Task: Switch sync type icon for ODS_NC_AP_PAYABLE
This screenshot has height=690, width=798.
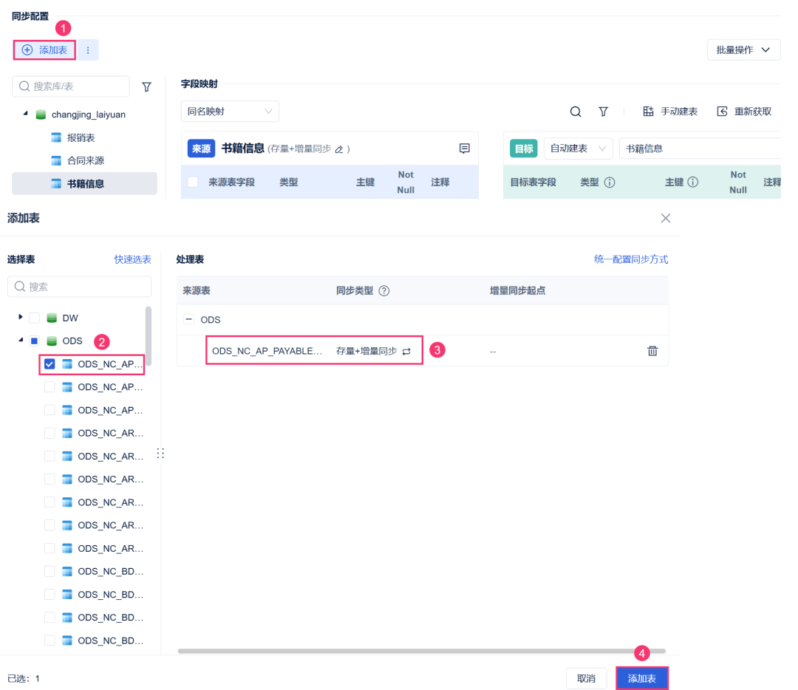Action: point(406,351)
